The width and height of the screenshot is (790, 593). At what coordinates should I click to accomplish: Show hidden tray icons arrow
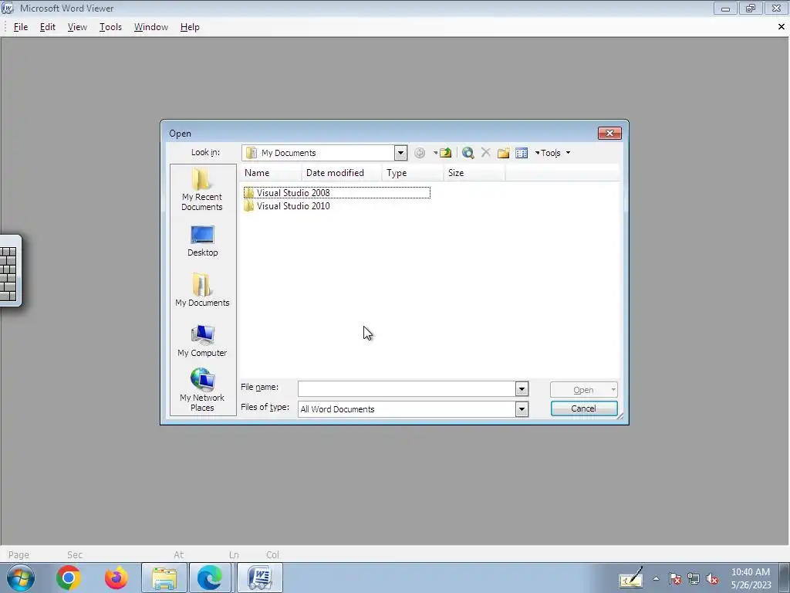[656, 578]
